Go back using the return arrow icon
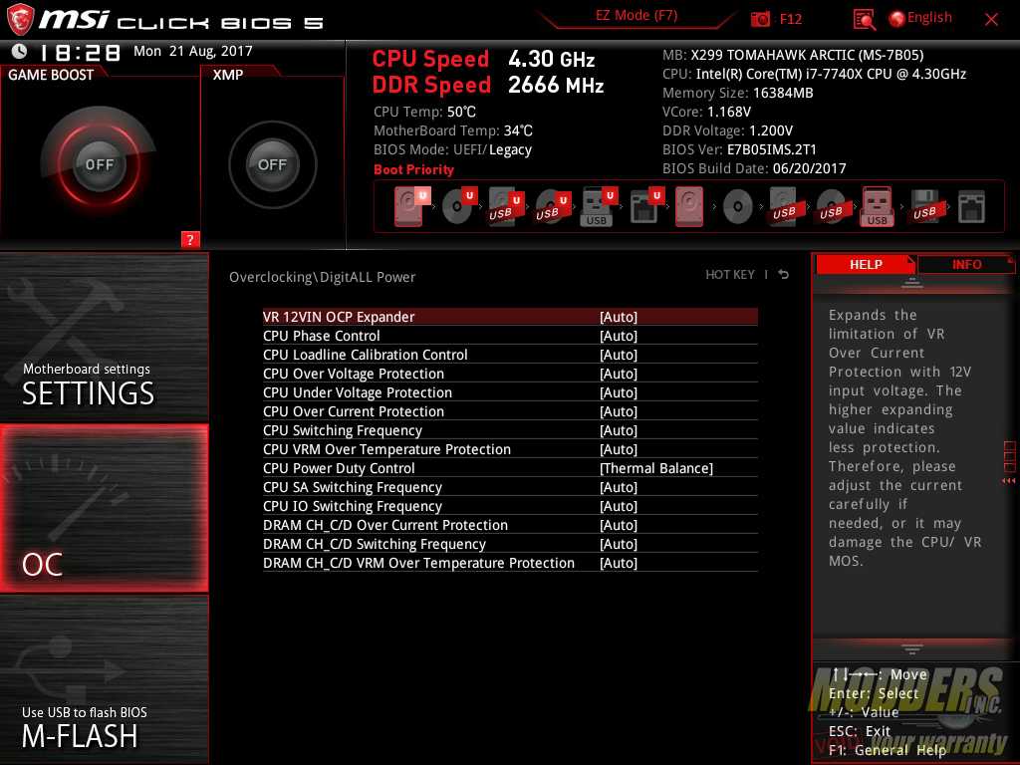This screenshot has width=1020, height=765. 784,275
